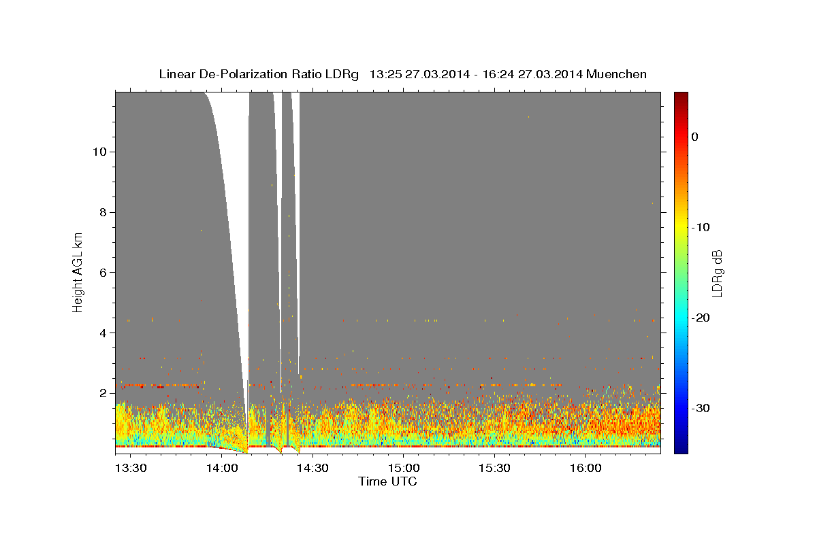
Task: Click the start time '13:25 27.03.2014' in title
Action: (419, 74)
